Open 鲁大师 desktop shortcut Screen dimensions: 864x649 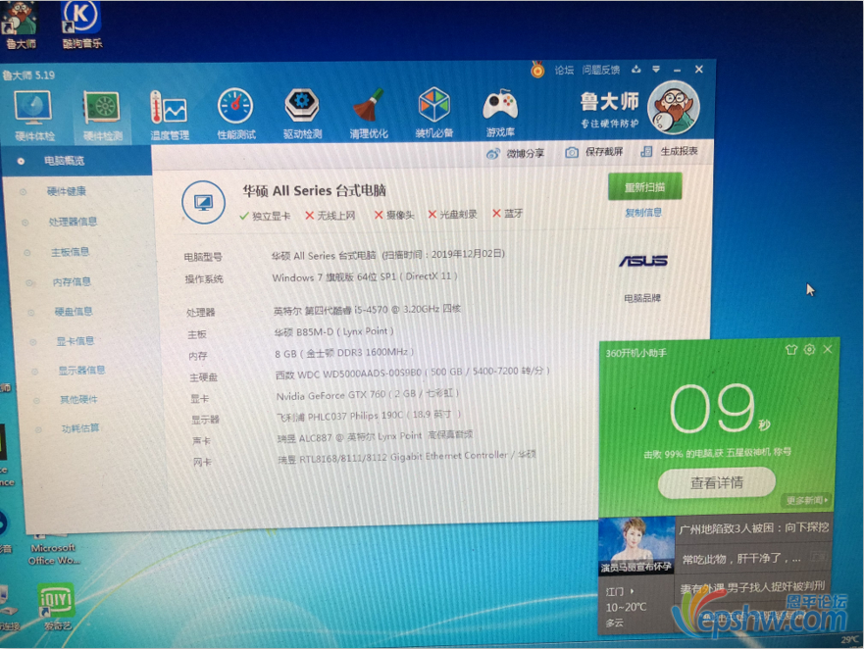[x=21, y=25]
